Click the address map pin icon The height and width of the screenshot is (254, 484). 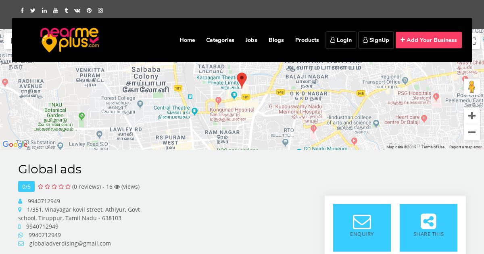point(20,210)
